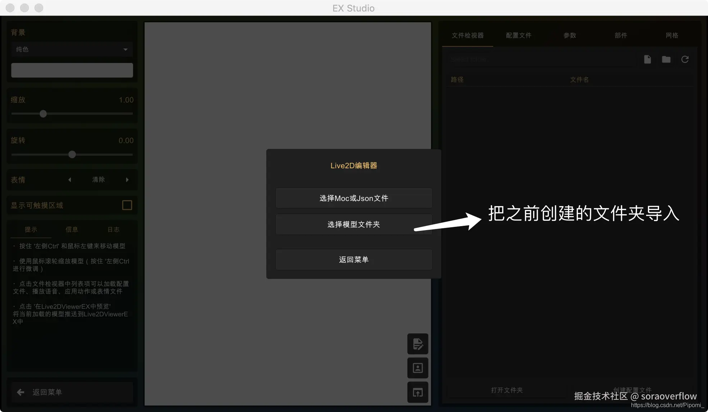The image size is (708, 412).
Task: Click the 选择模型文件夹 button
Action: click(x=353, y=224)
